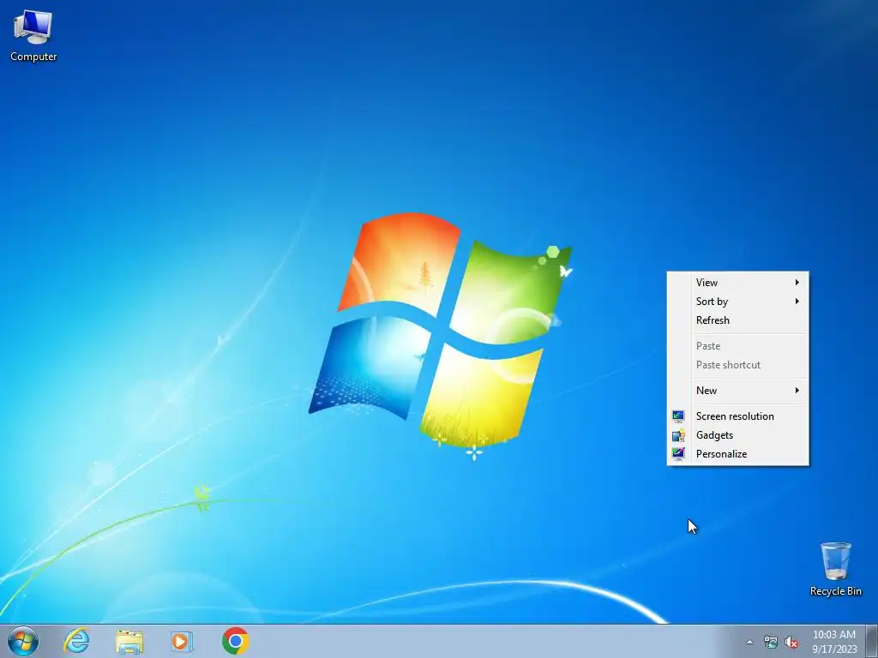
Task: Click the Sort by submenu arrow
Action: tap(797, 302)
